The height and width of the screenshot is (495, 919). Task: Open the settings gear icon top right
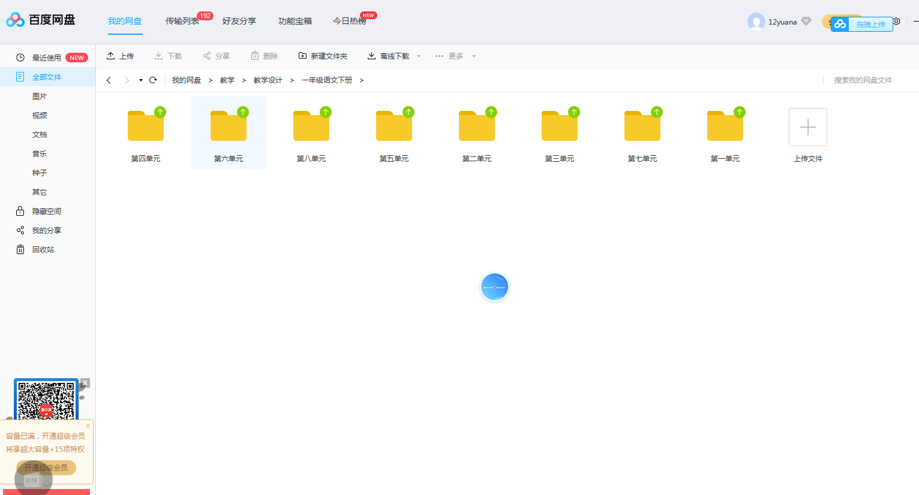coord(896,21)
